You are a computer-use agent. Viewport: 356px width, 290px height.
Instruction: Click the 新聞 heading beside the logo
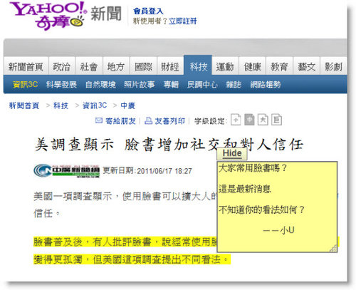coord(106,14)
